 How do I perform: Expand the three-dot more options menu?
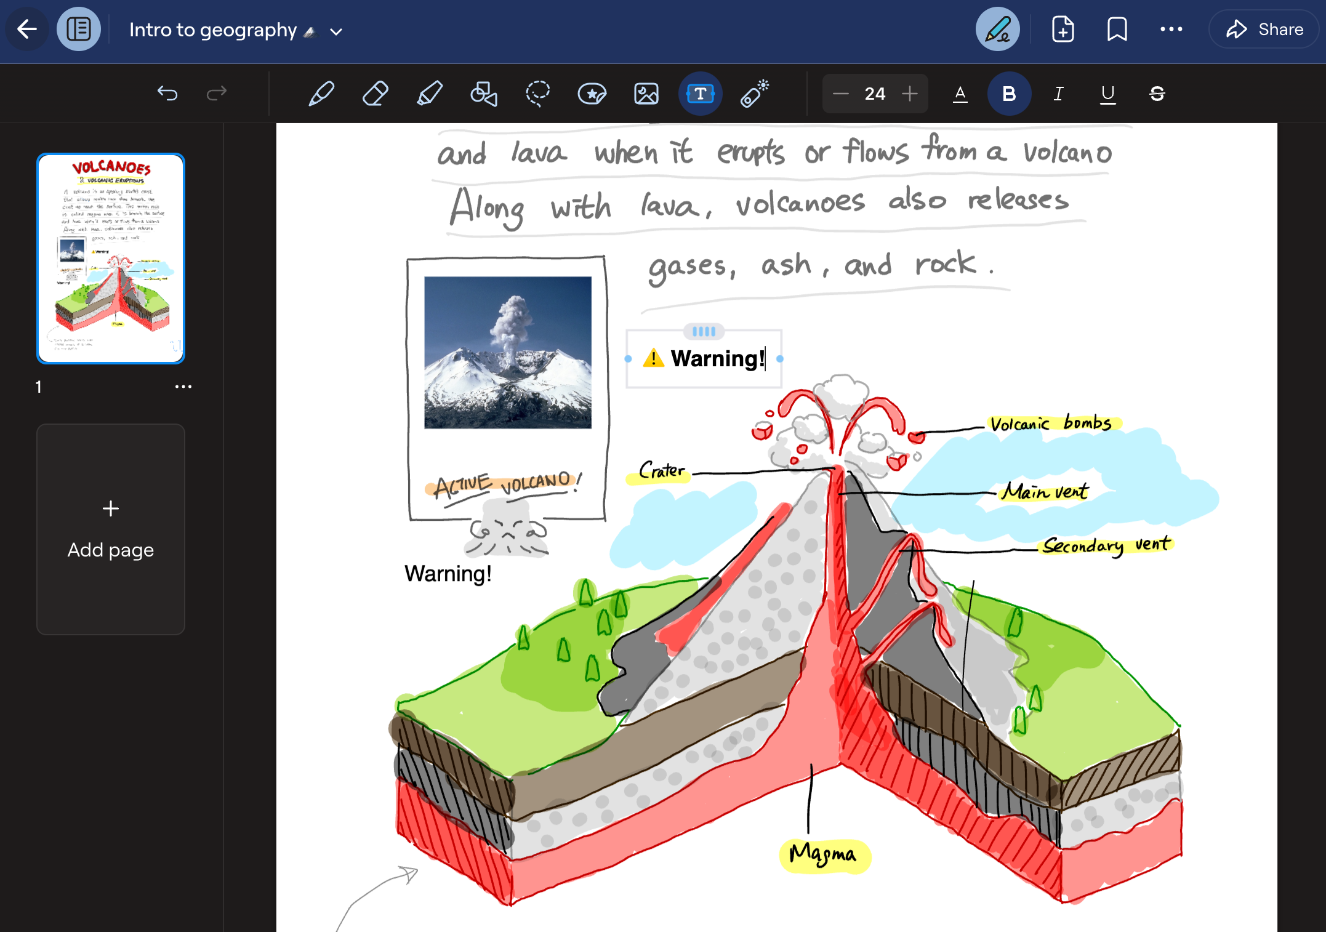click(x=1173, y=30)
